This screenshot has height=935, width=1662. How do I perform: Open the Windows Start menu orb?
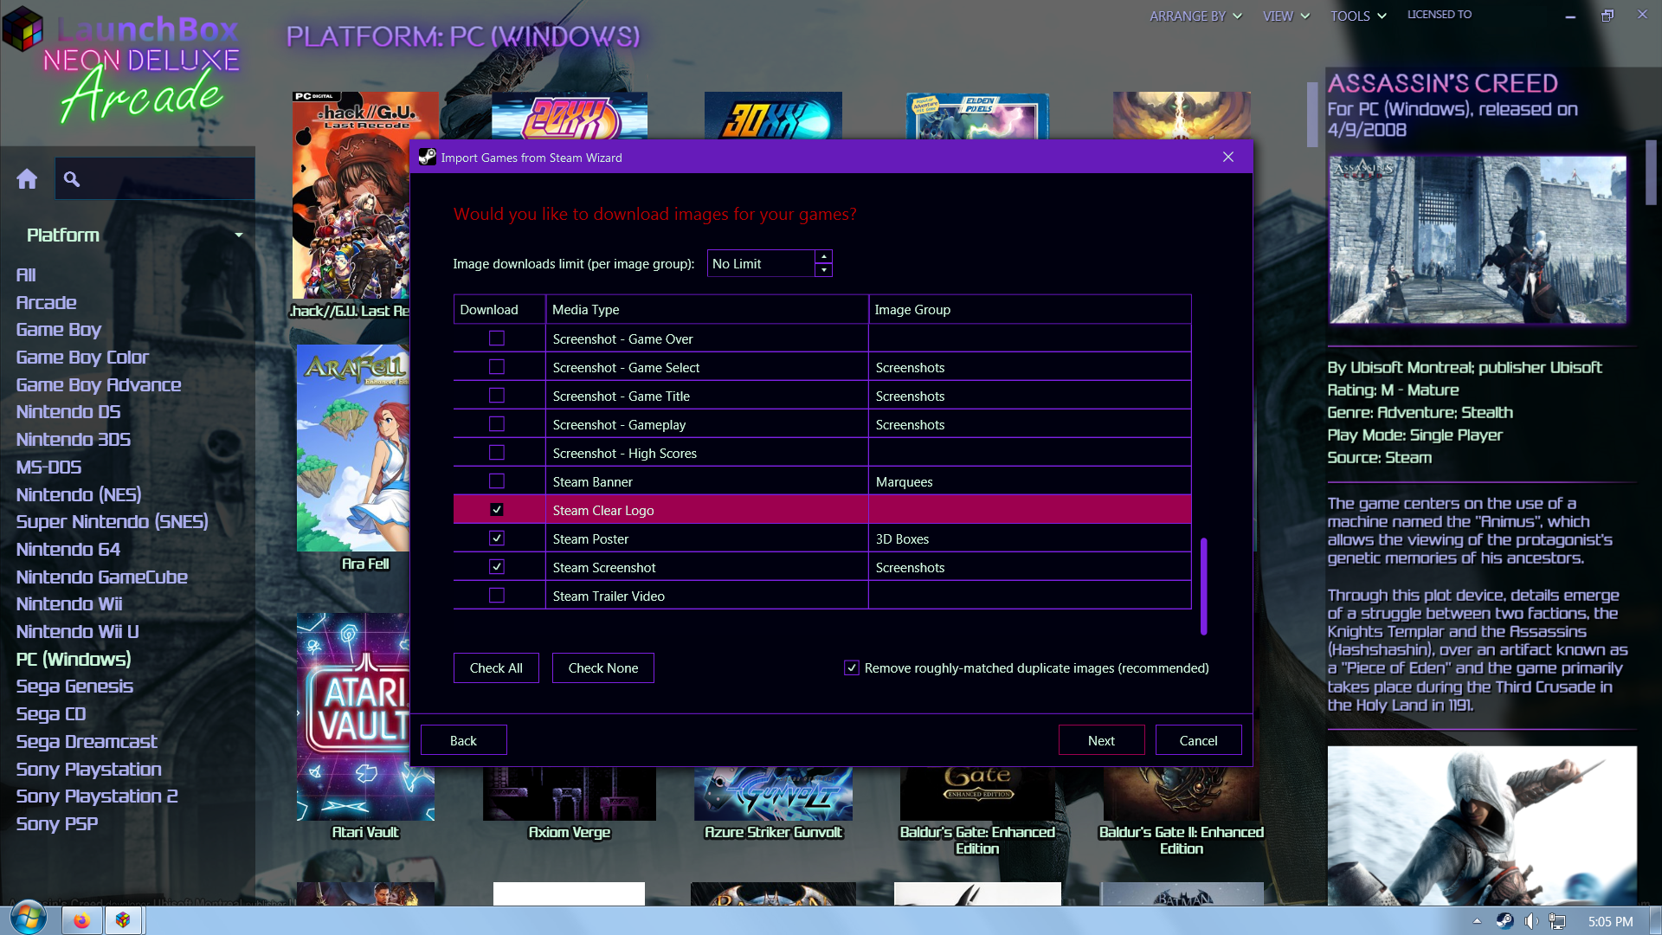coord(27,919)
